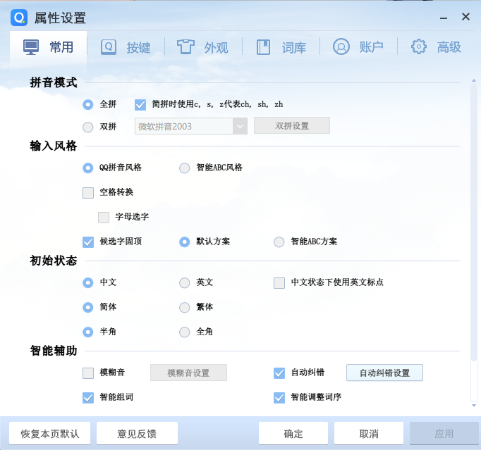
Task: Select the 简体 radio button
Action: tap(88, 307)
